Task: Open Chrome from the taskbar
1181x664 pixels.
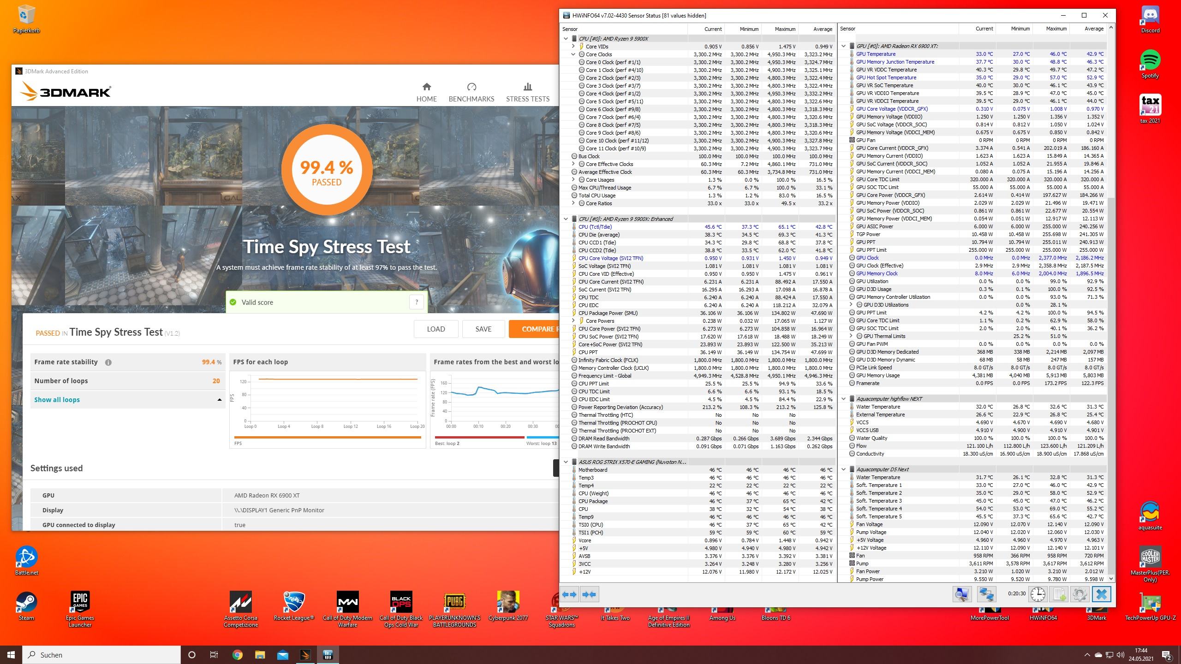Action: pos(237,655)
